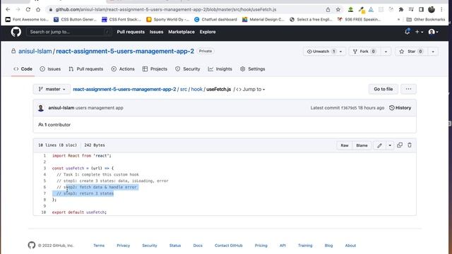This screenshot has height=254, width=452.
Task: Open Issues in top navigation
Action: [156, 32]
